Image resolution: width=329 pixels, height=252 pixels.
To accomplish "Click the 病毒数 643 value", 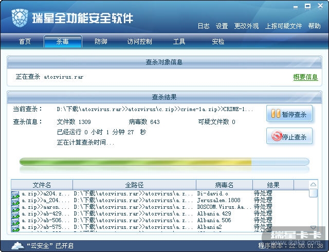I will pyautogui.click(x=144, y=122).
